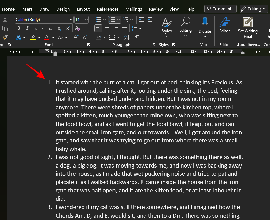
Task: Apply Subscript formatting
Action: coord(59,28)
